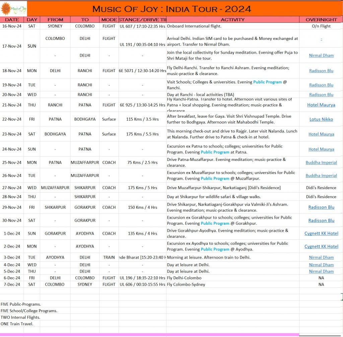This screenshot has height=337, width=343.
Task: Open Nirmal Dham link for 17-Nov
Action: (x=321, y=55)
